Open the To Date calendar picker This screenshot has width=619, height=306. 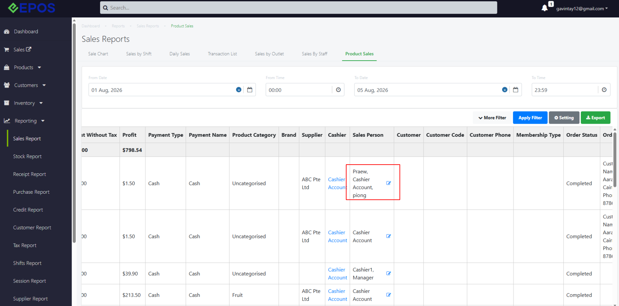[x=515, y=90]
